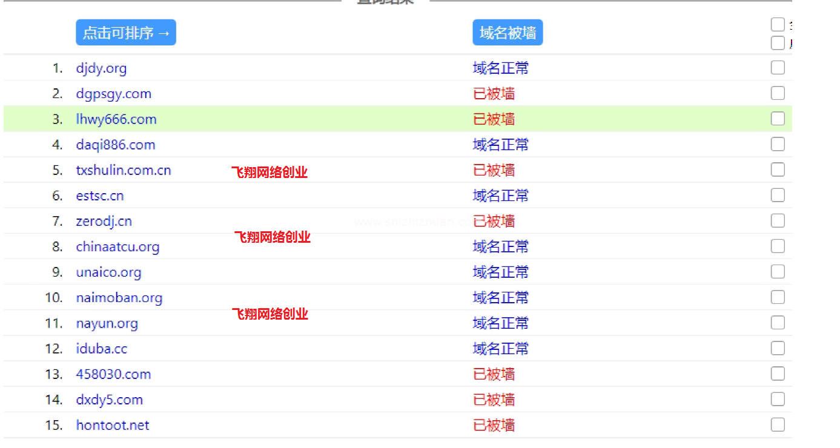Enable the checkbox for unaico.org row
The height and width of the screenshot is (448, 840).
coord(778,272)
